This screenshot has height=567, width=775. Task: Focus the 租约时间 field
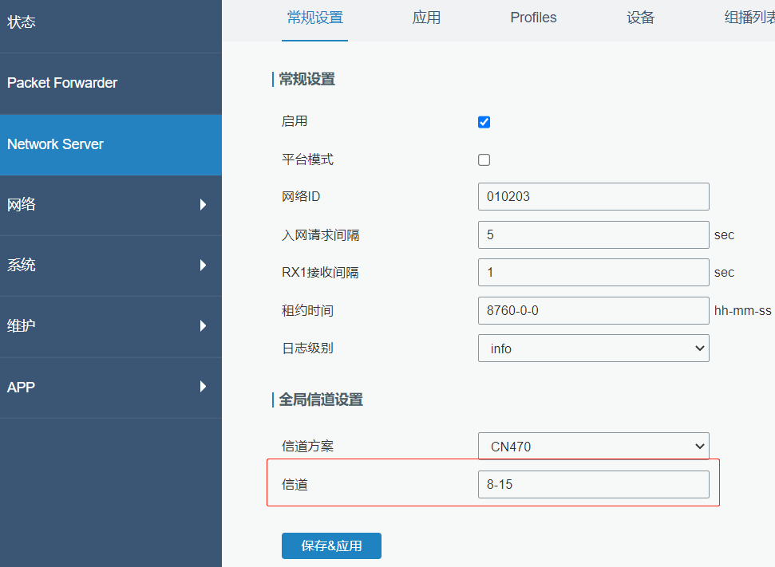click(x=593, y=311)
